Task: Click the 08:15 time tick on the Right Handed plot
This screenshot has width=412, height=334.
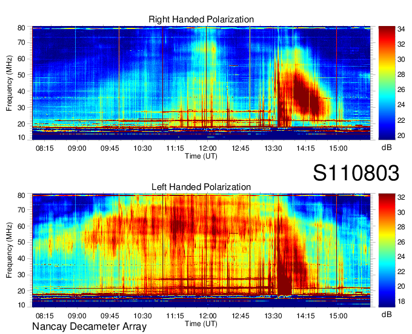Action: point(44,148)
